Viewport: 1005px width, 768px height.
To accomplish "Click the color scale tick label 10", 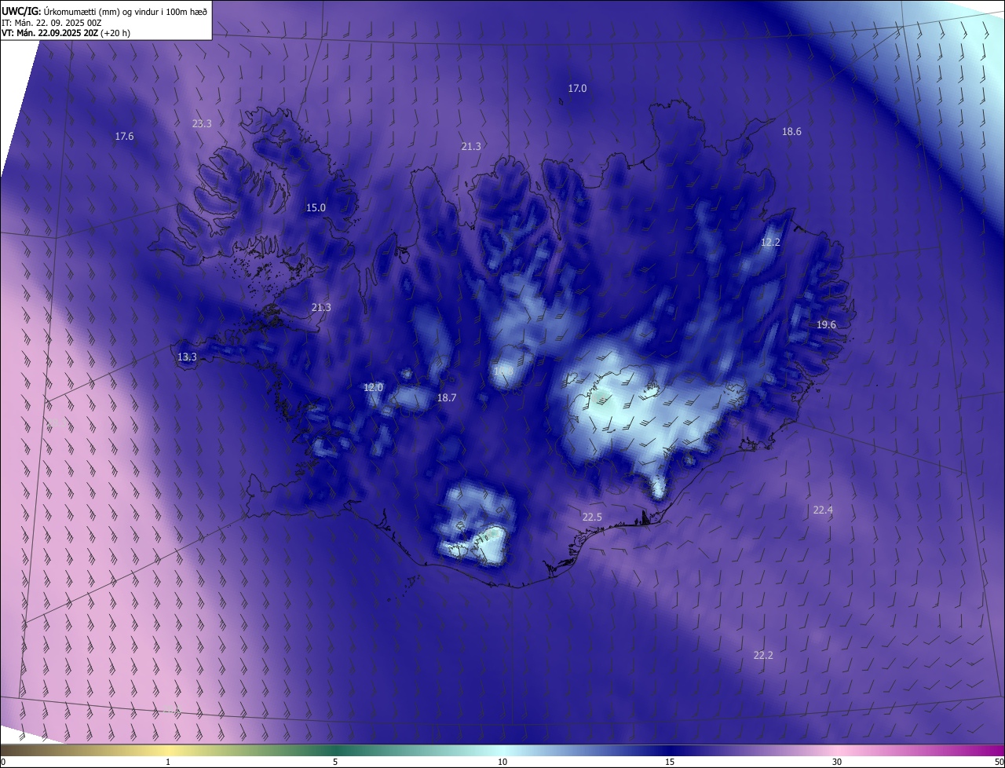I will (x=502, y=763).
